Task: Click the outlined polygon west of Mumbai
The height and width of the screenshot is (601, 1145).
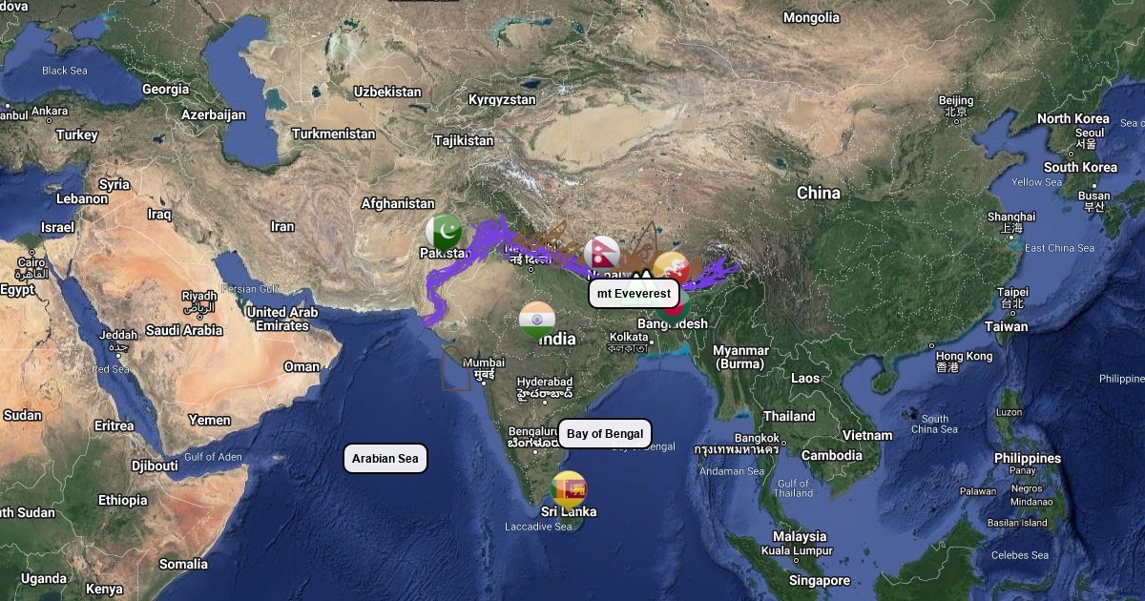Action: click(x=455, y=367)
